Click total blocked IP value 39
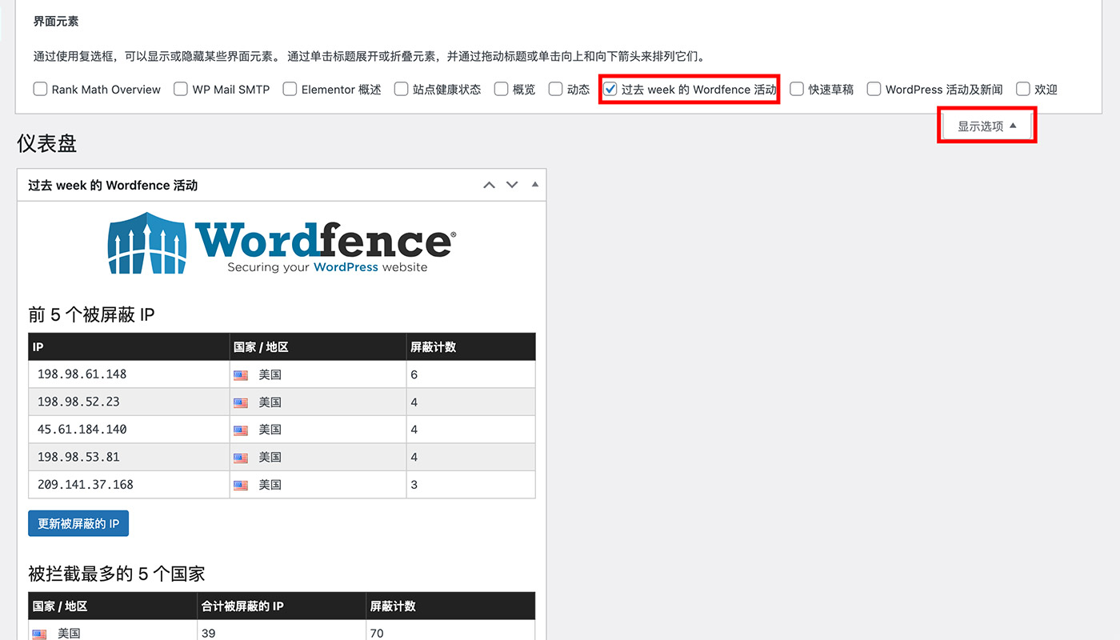 [209, 633]
